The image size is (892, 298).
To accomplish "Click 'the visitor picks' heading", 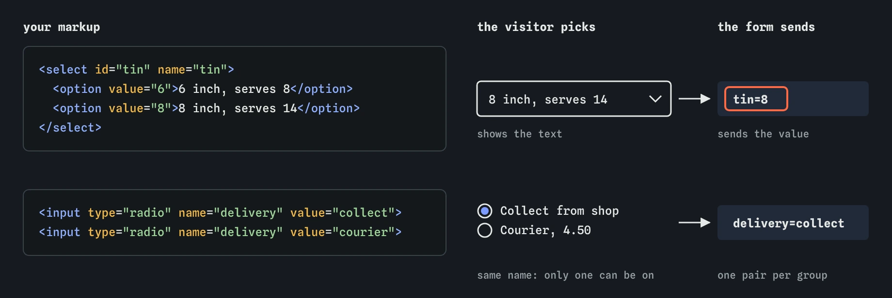I will [x=536, y=27].
